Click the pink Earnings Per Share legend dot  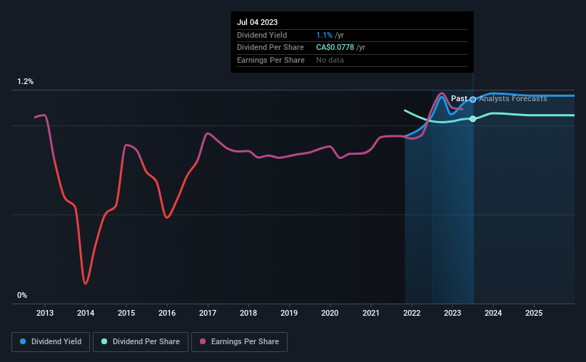203,341
